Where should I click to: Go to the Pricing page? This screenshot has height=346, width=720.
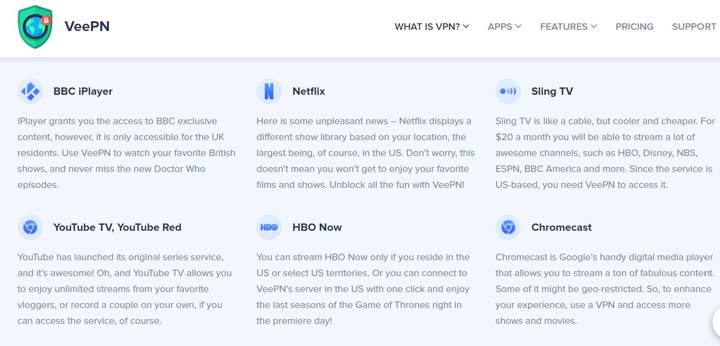[634, 27]
